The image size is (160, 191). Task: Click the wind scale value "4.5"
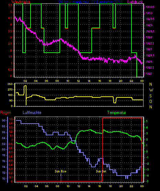tap(10, 18)
